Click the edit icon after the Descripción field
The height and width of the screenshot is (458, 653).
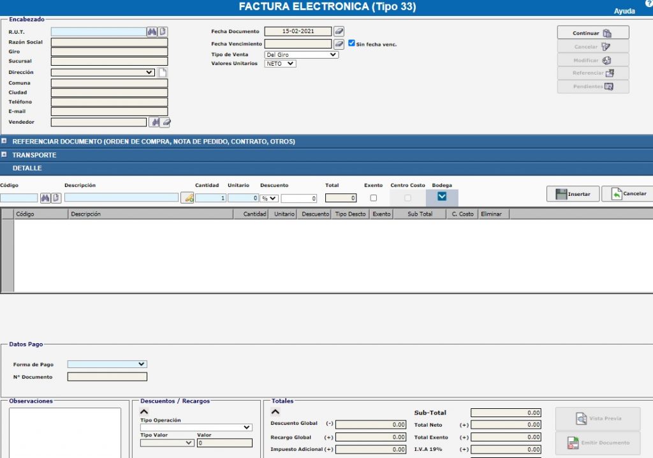pyautogui.click(x=187, y=198)
